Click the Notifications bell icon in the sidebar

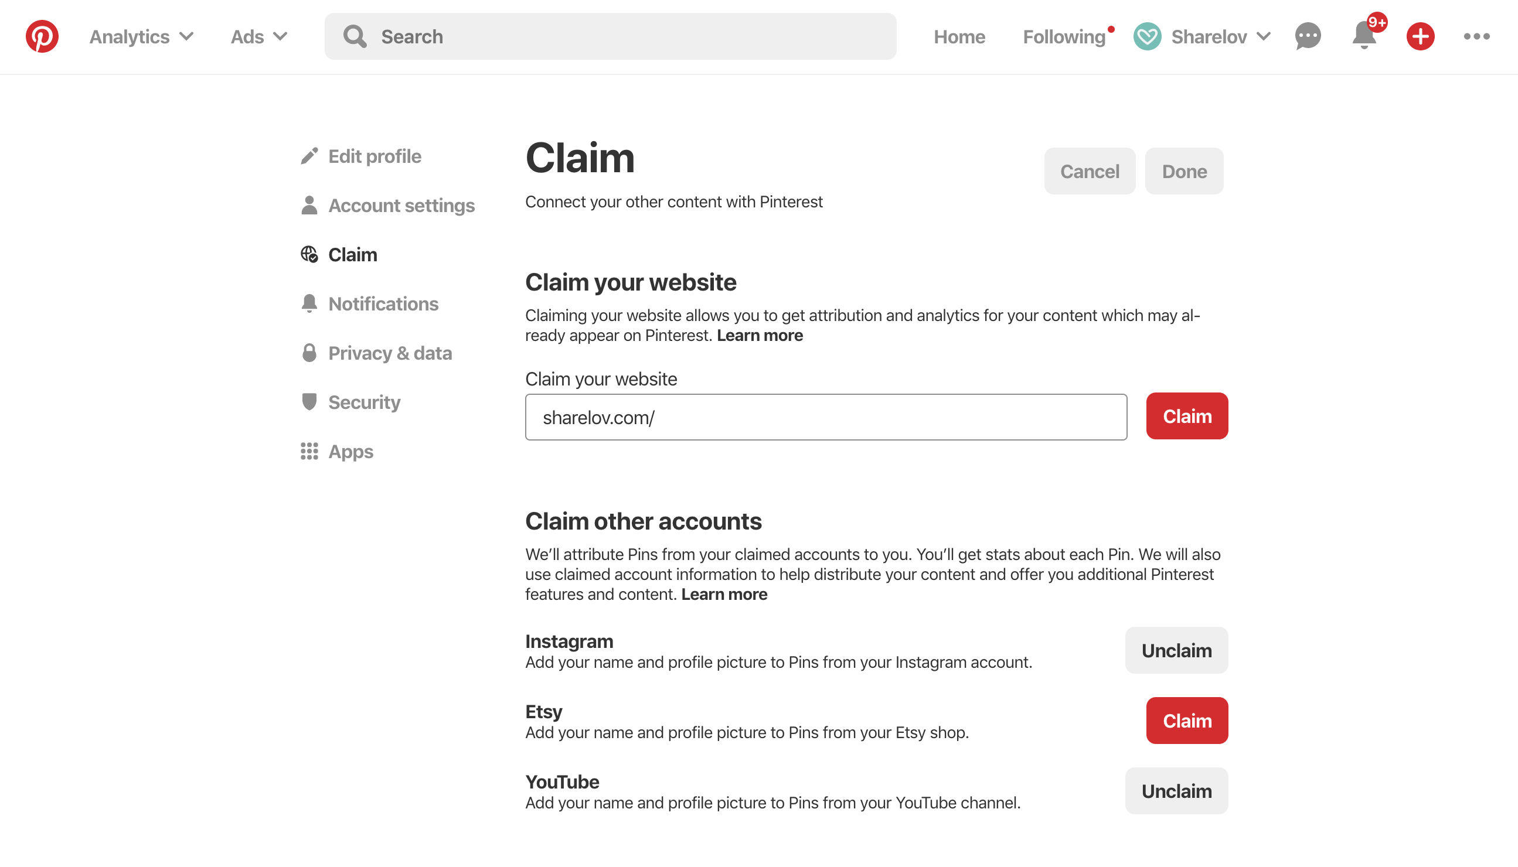[x=309, y=303]
